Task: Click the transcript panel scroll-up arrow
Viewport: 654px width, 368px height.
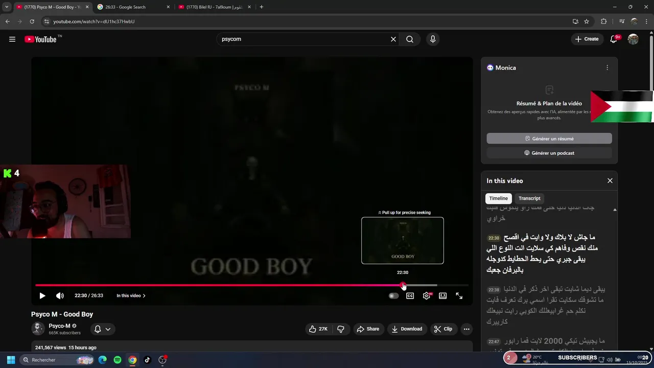Action: click(615, 210)
